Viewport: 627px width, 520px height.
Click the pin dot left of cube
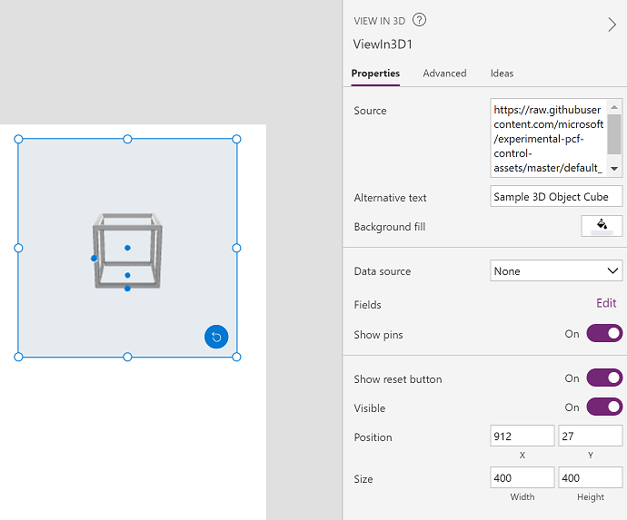tap(94, 259)
